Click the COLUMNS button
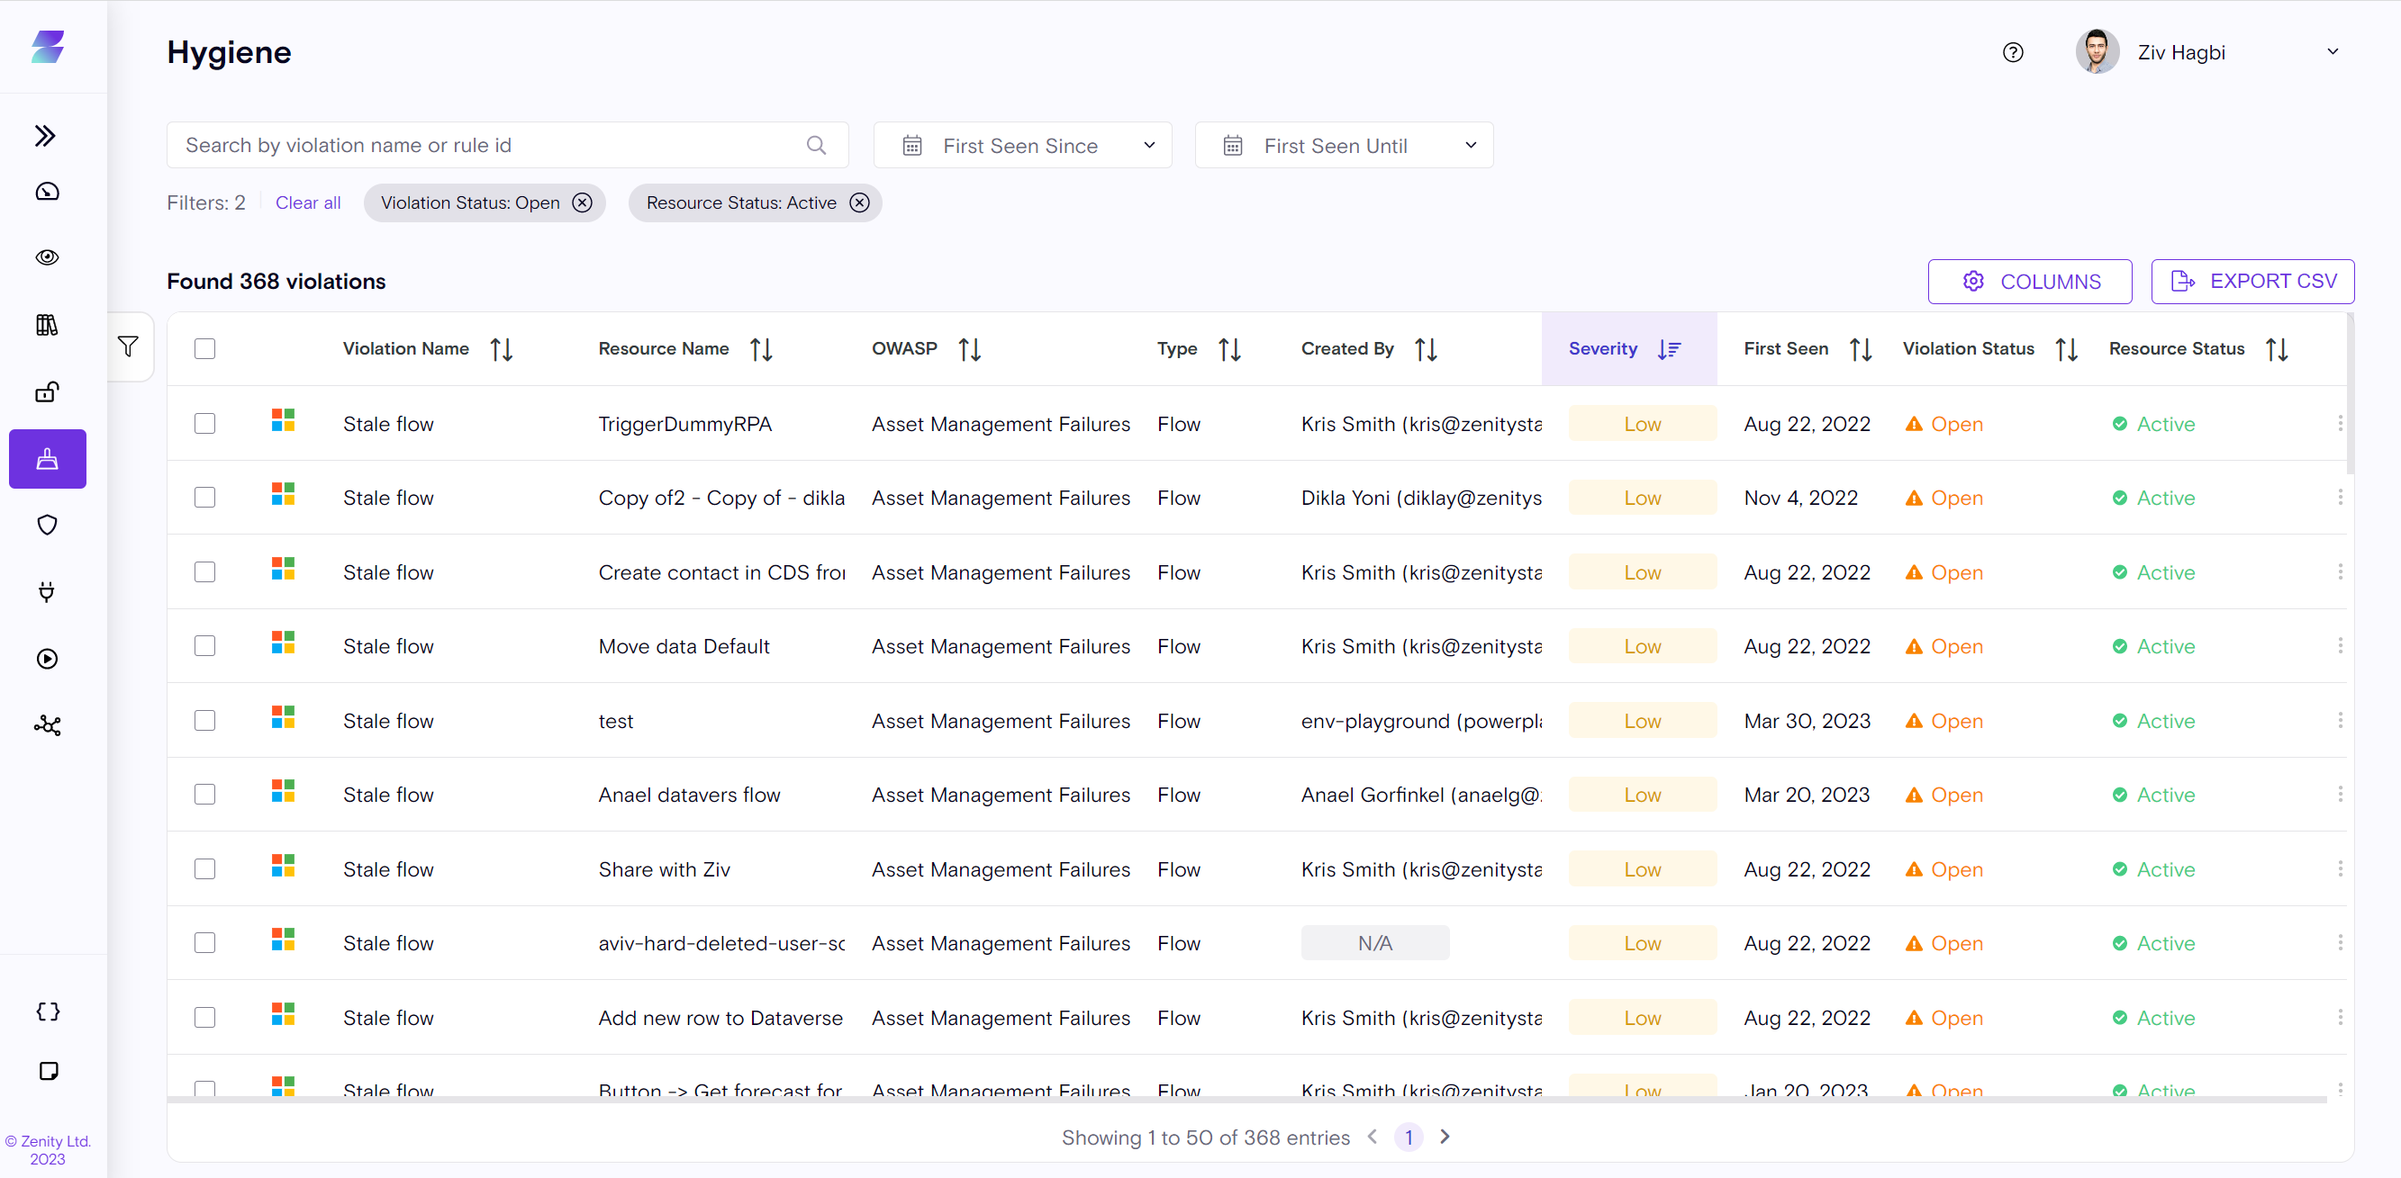 [2029, 282]
